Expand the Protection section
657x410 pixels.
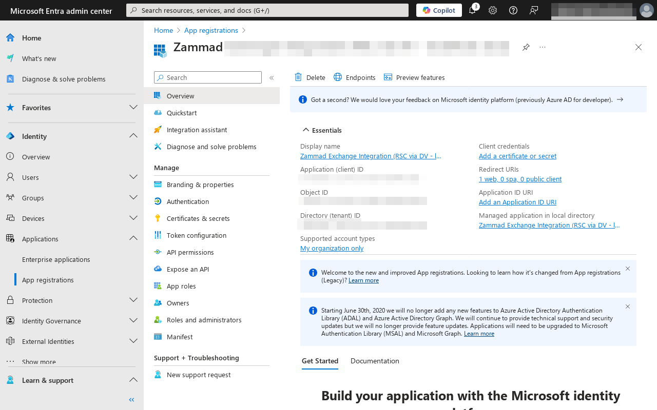click(x=133, y=300)
